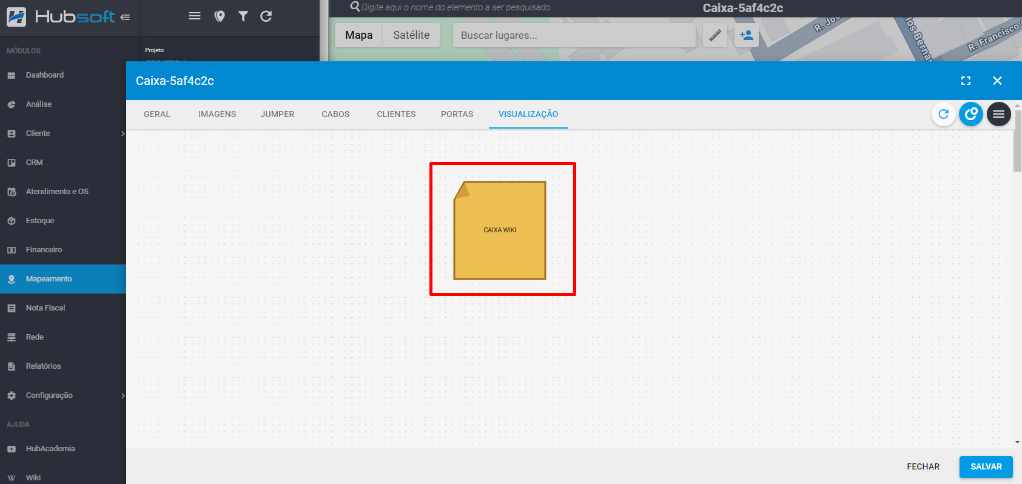Open Atendimento e OS module
Viewport: 1022px width, 484px height.
click(63, 192)
